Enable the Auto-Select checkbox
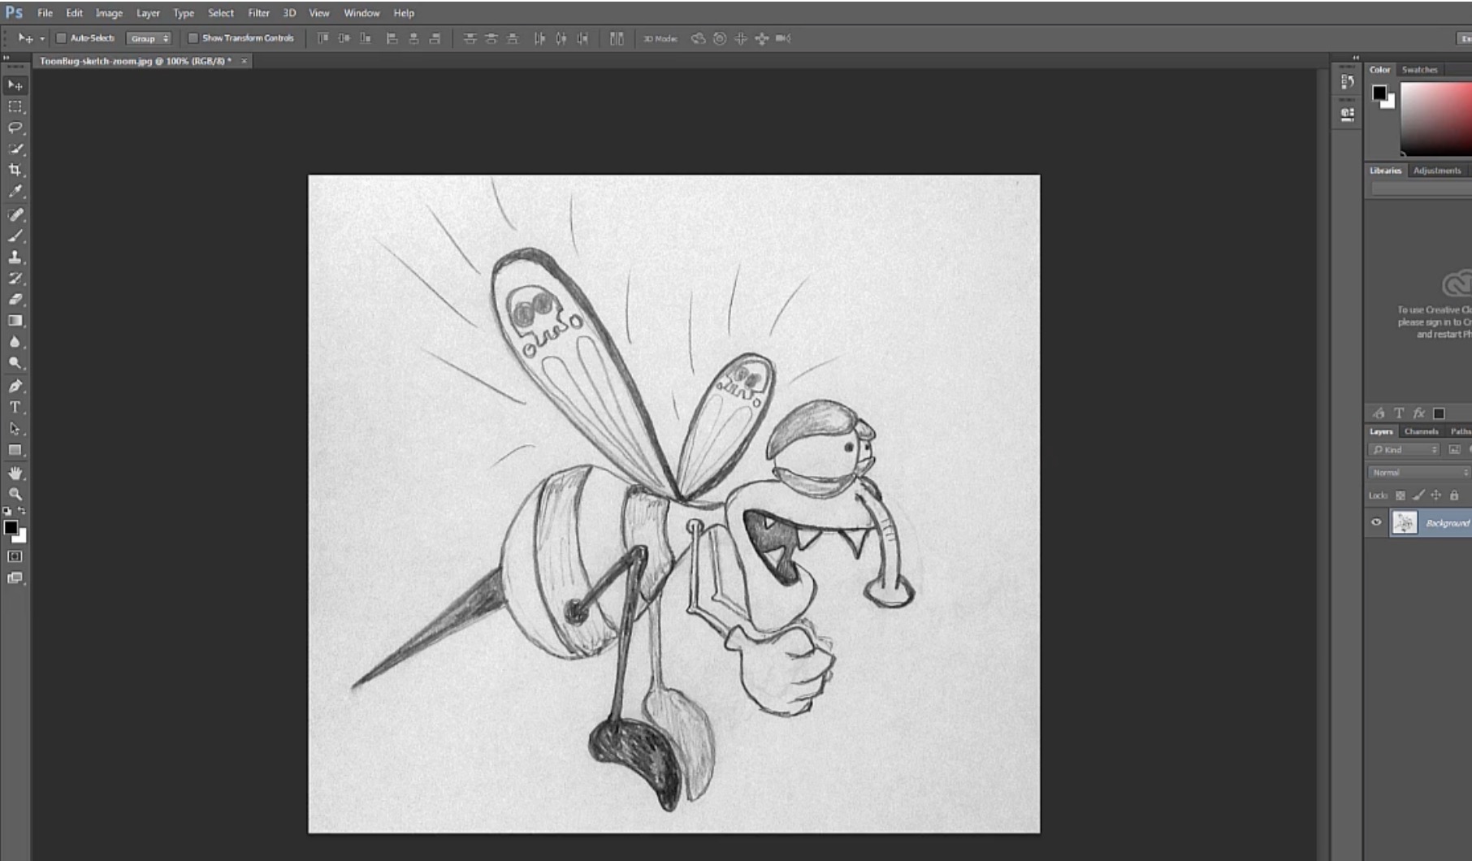The image size is (1472, 861). click(61, 37)
